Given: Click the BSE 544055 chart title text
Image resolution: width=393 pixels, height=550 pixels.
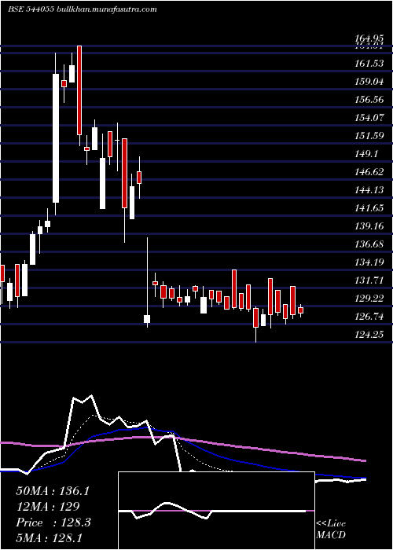Looking at the screenshot, I should (x=83, y=9).
